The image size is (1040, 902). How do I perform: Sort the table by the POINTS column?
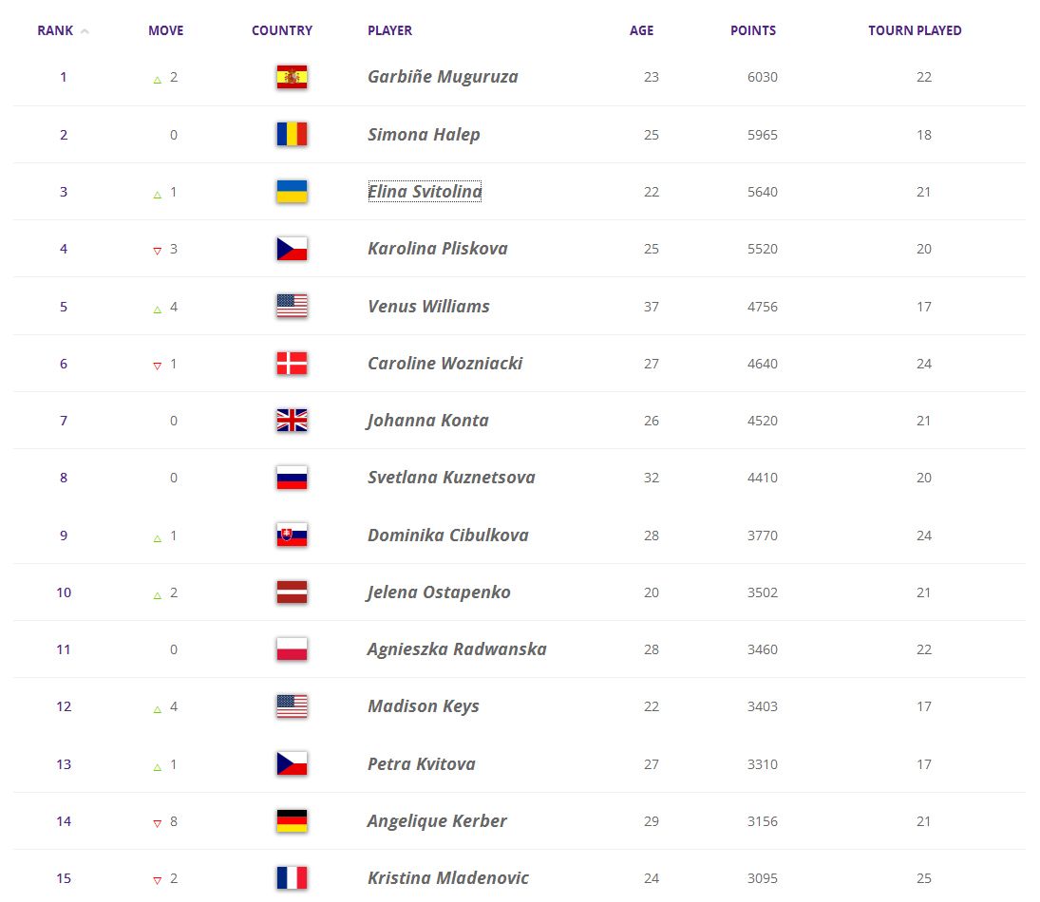click(x=753, y=30)
